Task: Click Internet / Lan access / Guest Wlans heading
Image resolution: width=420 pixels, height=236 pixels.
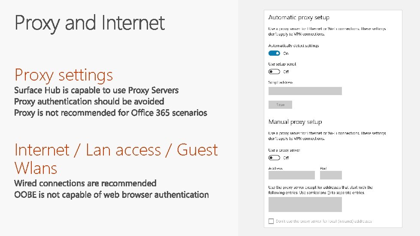Action: [x=116, y=158]
